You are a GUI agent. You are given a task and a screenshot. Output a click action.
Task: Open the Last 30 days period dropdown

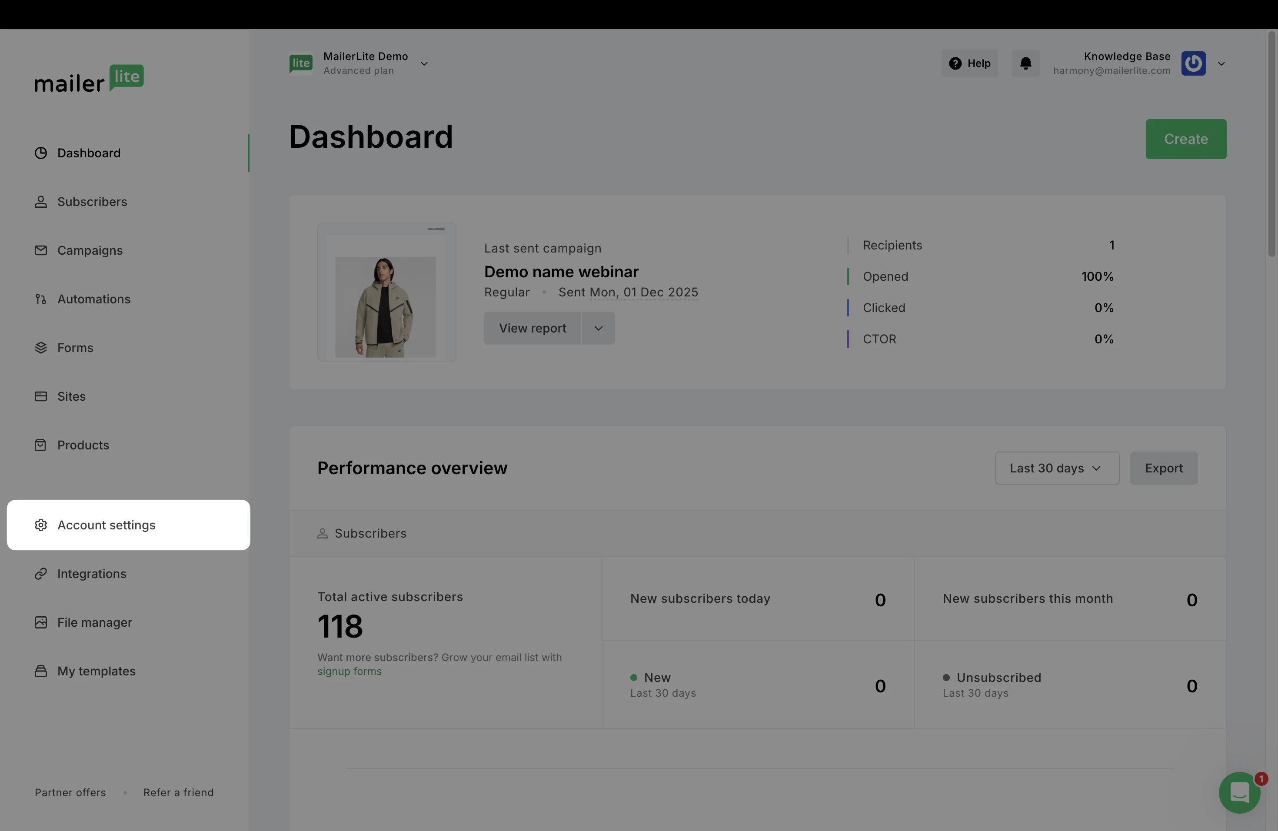pyautogui.click(x=1057, y=468)
